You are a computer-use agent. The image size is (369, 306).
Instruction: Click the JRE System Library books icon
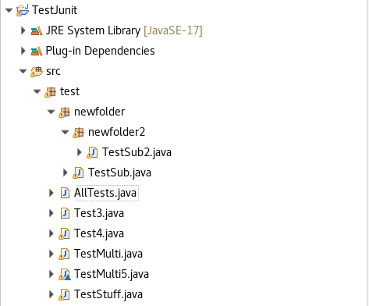click(37, 30)
